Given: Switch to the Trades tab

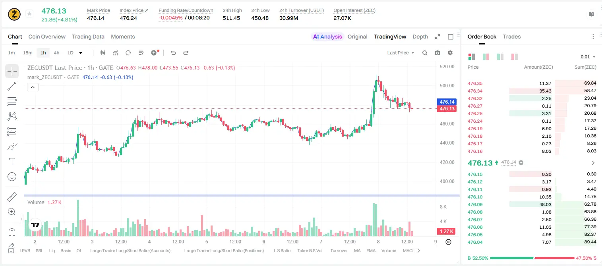Looking at the screenshot, I should [512, 37].
